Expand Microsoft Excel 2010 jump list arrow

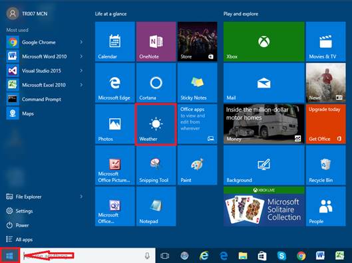click(x=81, y=85)
